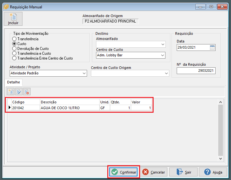Click the row selector arrow for 201042
Screen dimensions: 231x180
(10, 108)
